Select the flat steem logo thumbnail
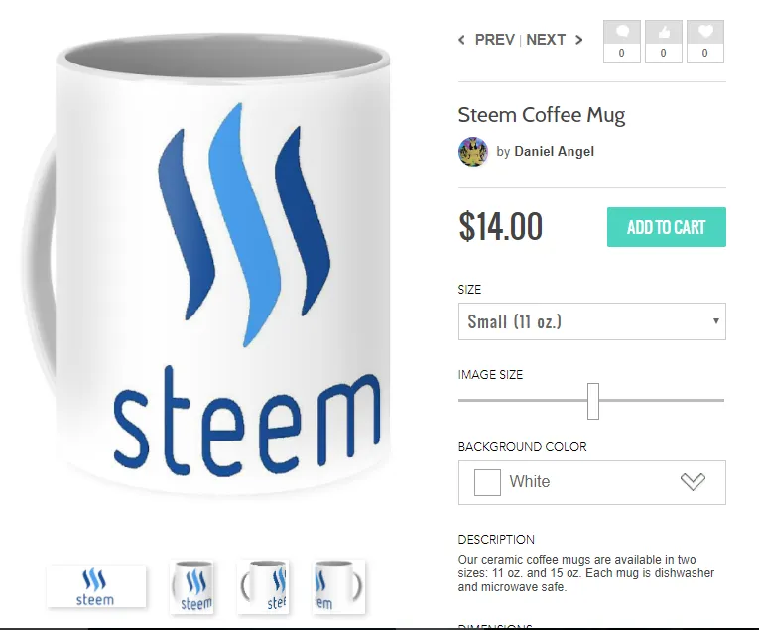The image size is (759, 630). [96, 586]
